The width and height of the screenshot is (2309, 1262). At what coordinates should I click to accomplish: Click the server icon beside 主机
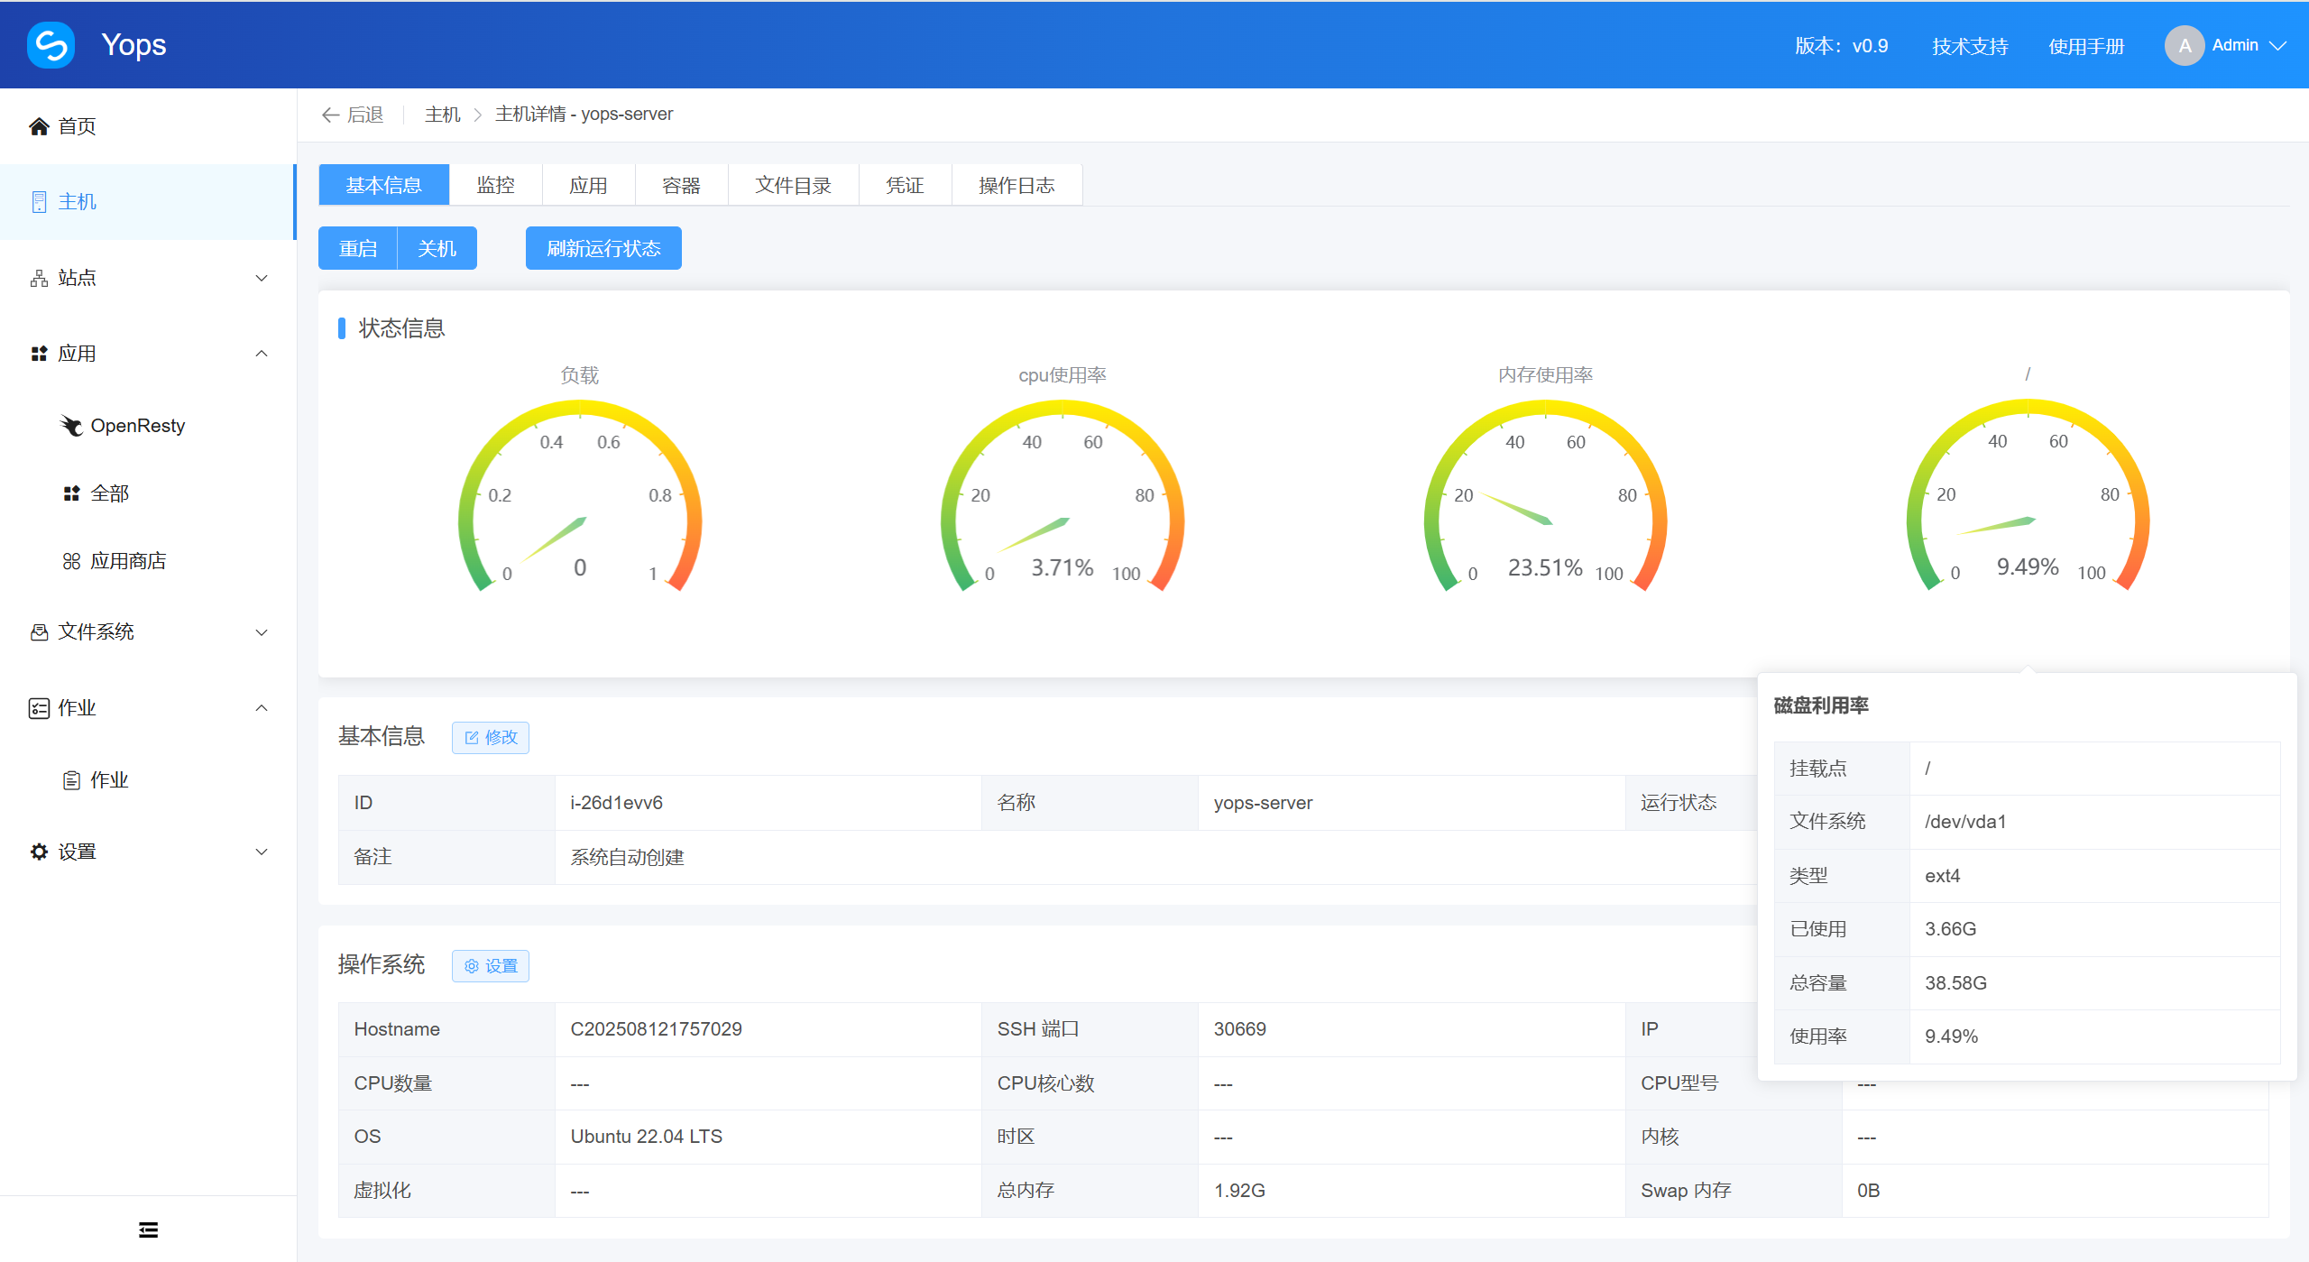click(39, 202)
